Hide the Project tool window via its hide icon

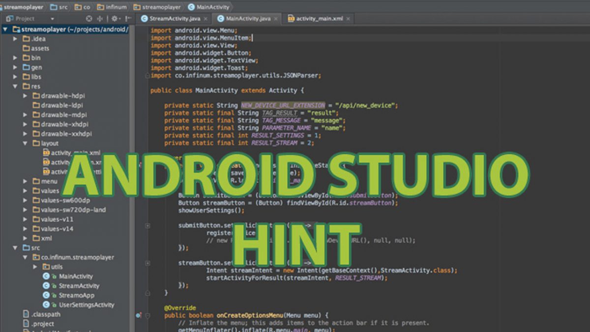[128, 18]
